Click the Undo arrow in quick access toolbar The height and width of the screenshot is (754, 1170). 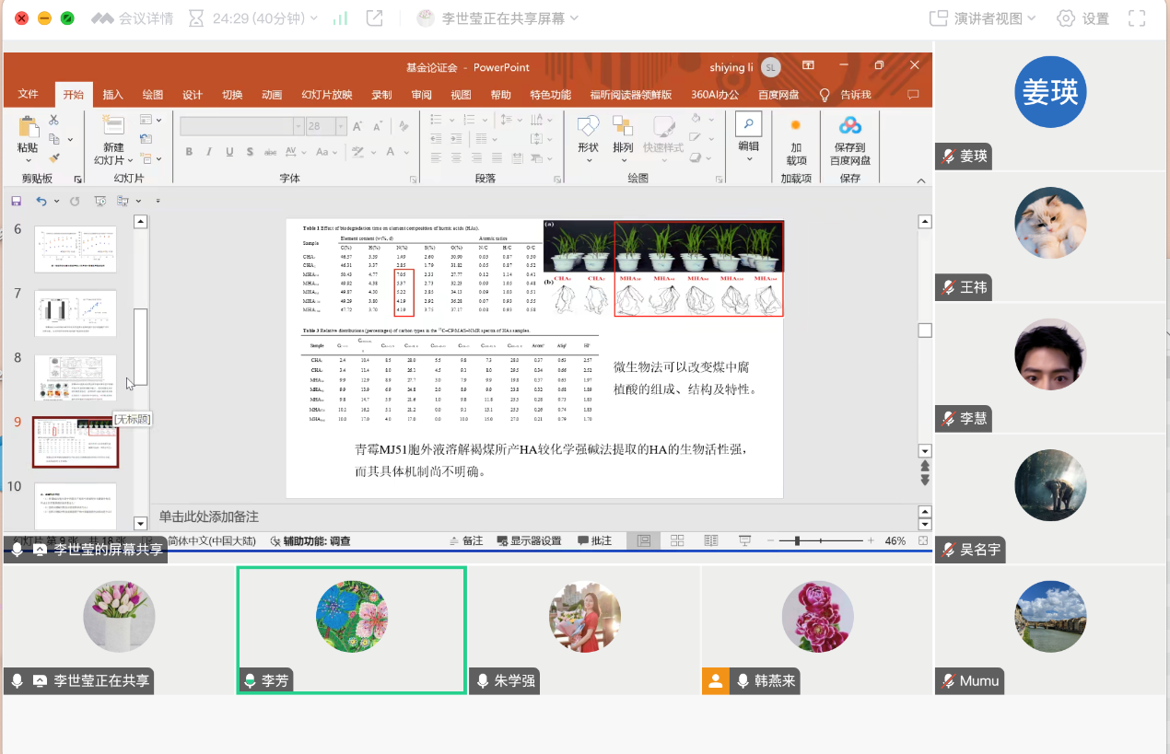pyautogui.click(x=41, y=201)
